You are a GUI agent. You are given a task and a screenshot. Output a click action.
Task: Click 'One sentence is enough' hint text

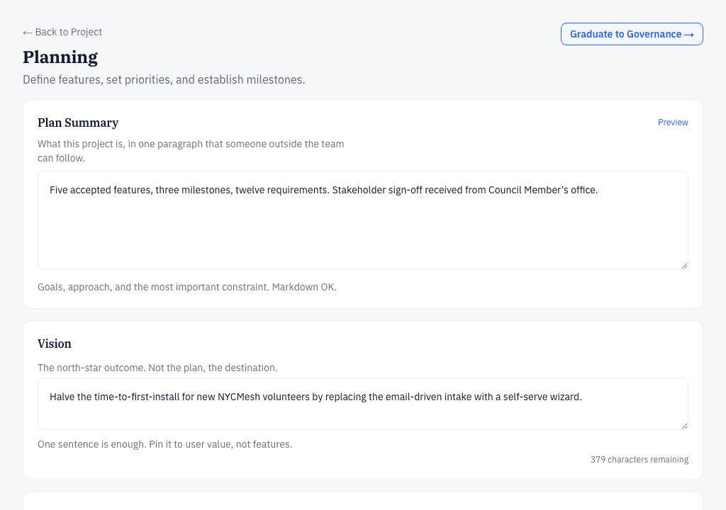164,444
